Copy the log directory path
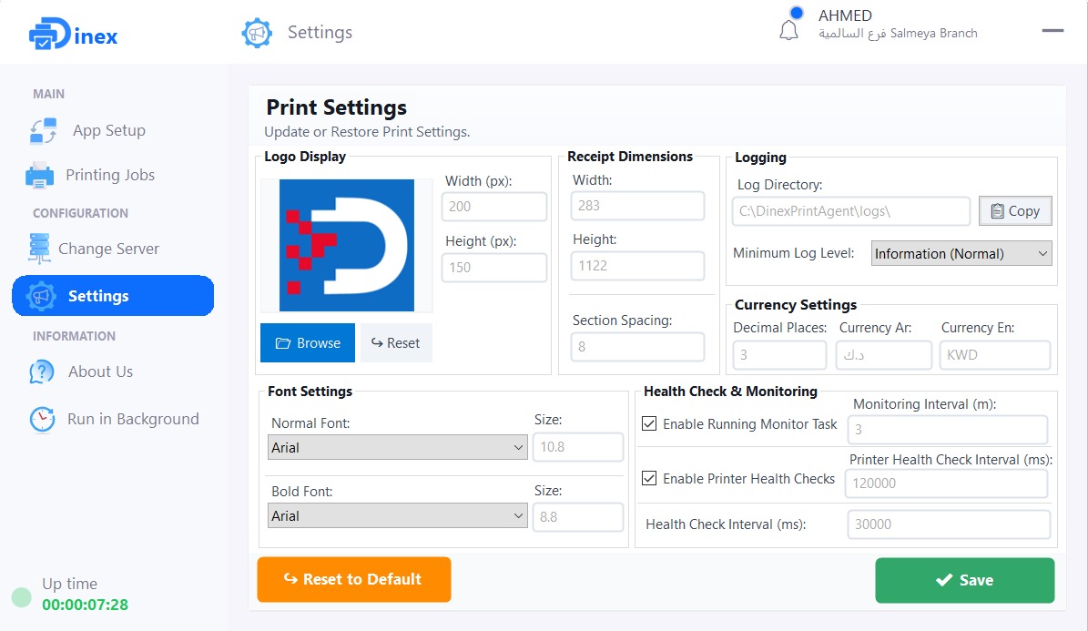This screenshot has width=1088, height=631. [x=1015, y=211]
